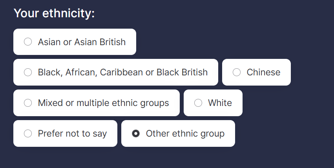
Task: Click the "White" label text
Action: (220, 103)
